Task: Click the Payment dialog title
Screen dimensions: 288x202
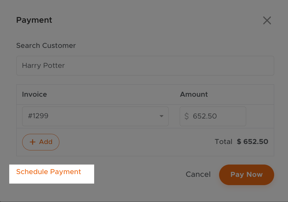Action: coord(34,20)
